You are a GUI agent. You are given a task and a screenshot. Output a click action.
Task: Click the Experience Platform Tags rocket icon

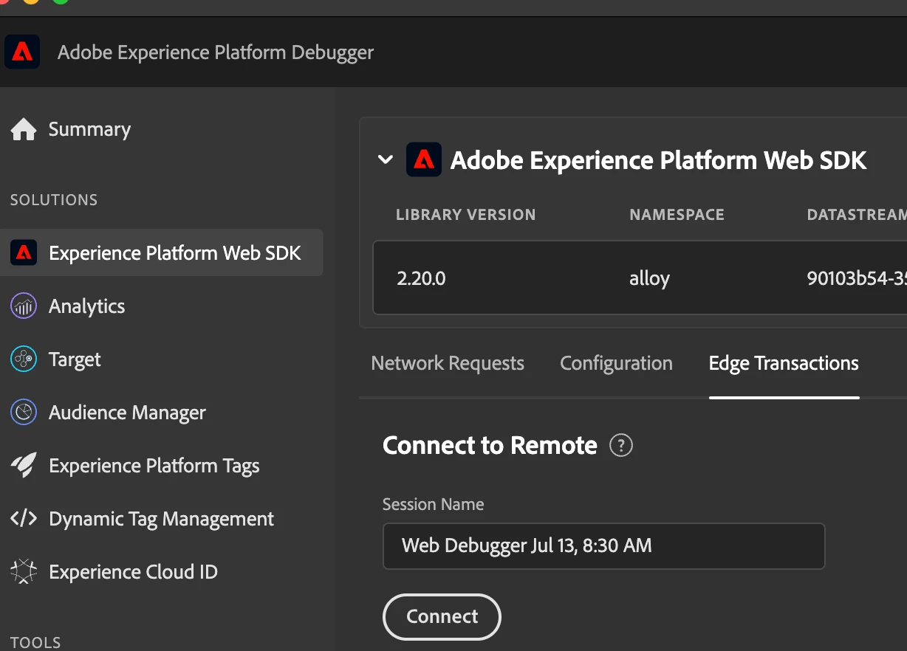pyautogui.click(x=24, y=466)
